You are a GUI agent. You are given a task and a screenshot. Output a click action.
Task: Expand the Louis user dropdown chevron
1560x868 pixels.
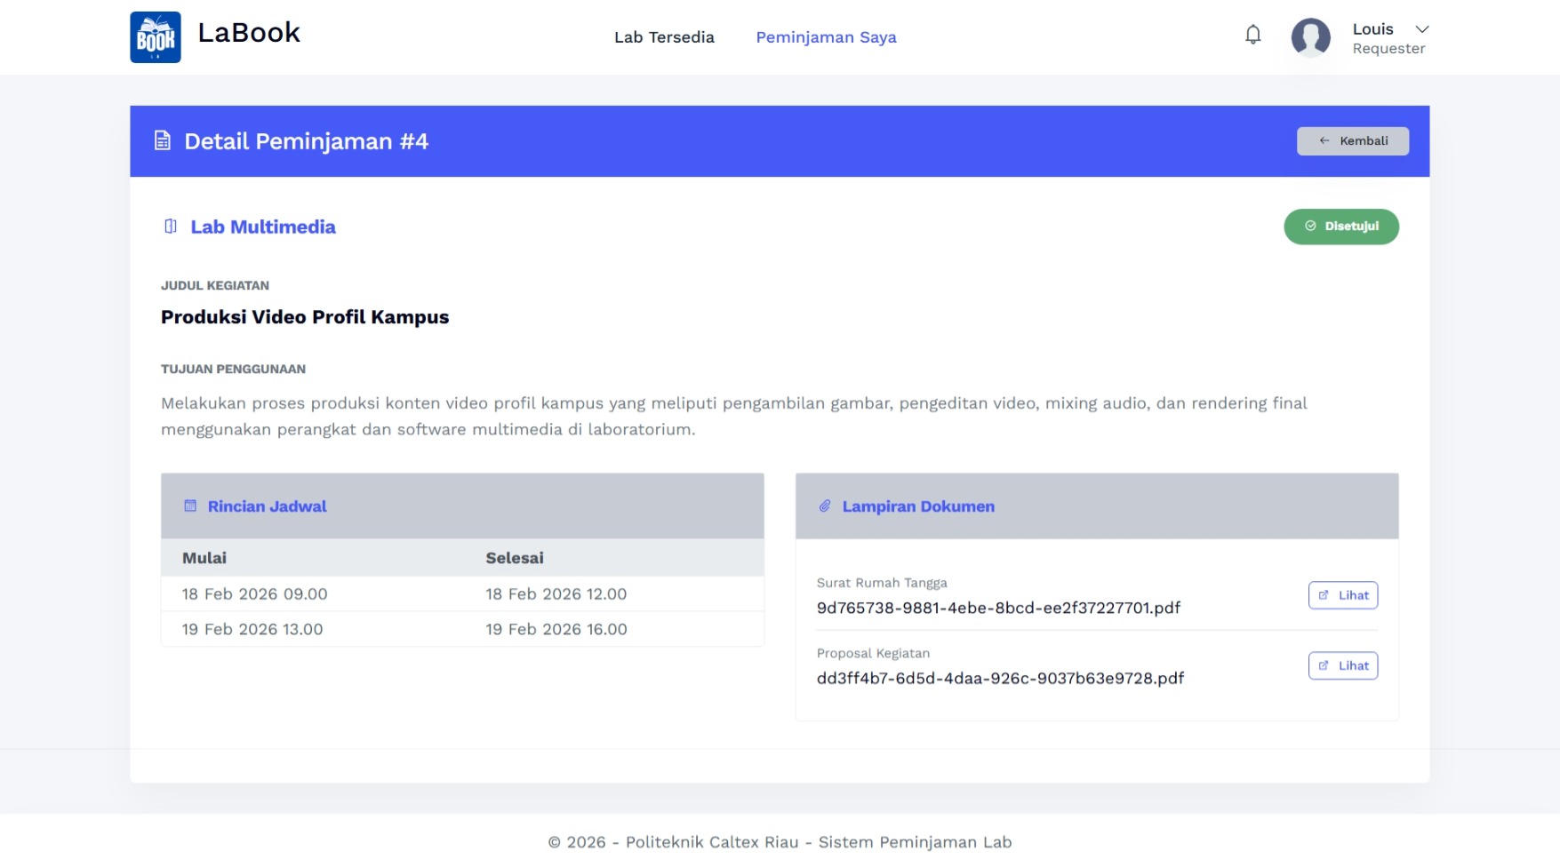pos(1421,29)
